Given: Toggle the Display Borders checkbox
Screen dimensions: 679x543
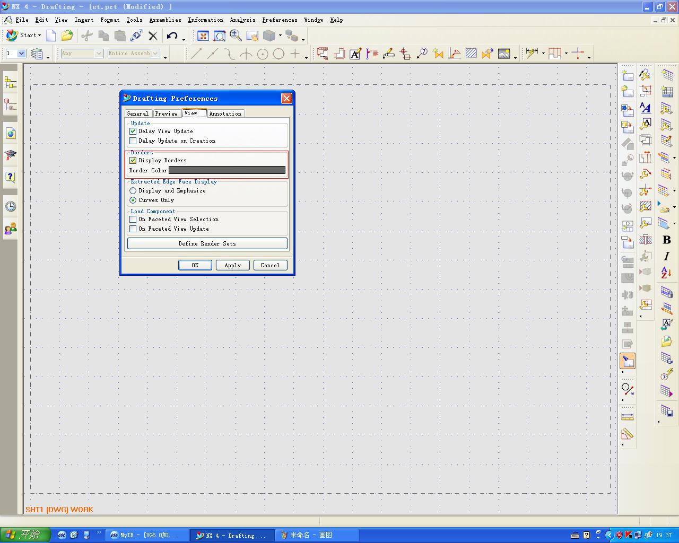Looking at the screenshot, I should point(133,161).
